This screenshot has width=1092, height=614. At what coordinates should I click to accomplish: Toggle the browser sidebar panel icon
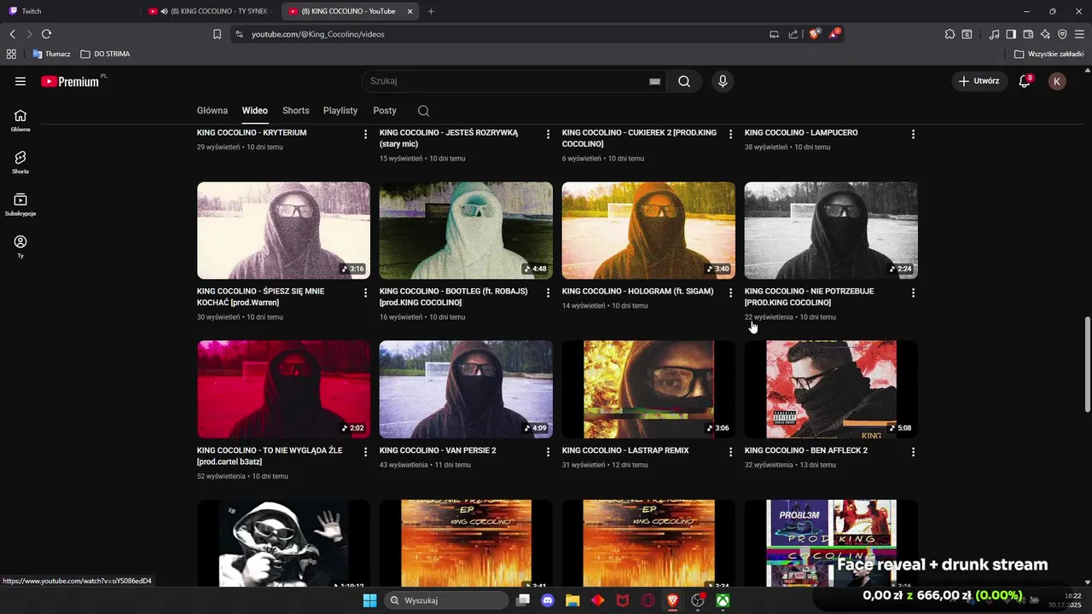(x=1011, y=34)
